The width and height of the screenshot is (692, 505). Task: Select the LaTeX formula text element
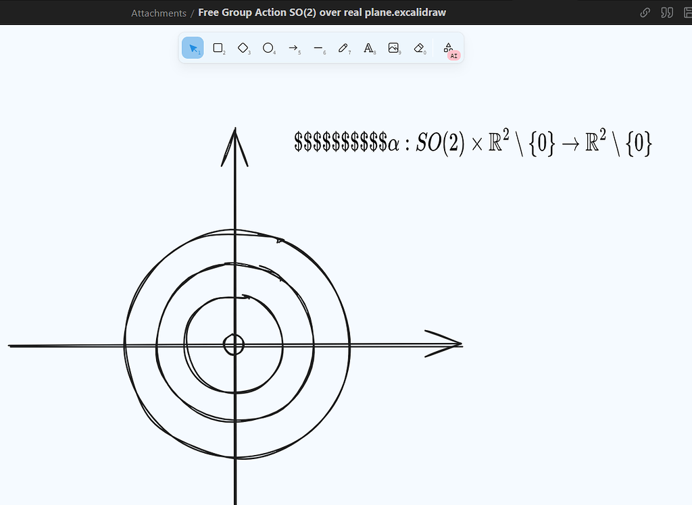(x=473, y=143)
